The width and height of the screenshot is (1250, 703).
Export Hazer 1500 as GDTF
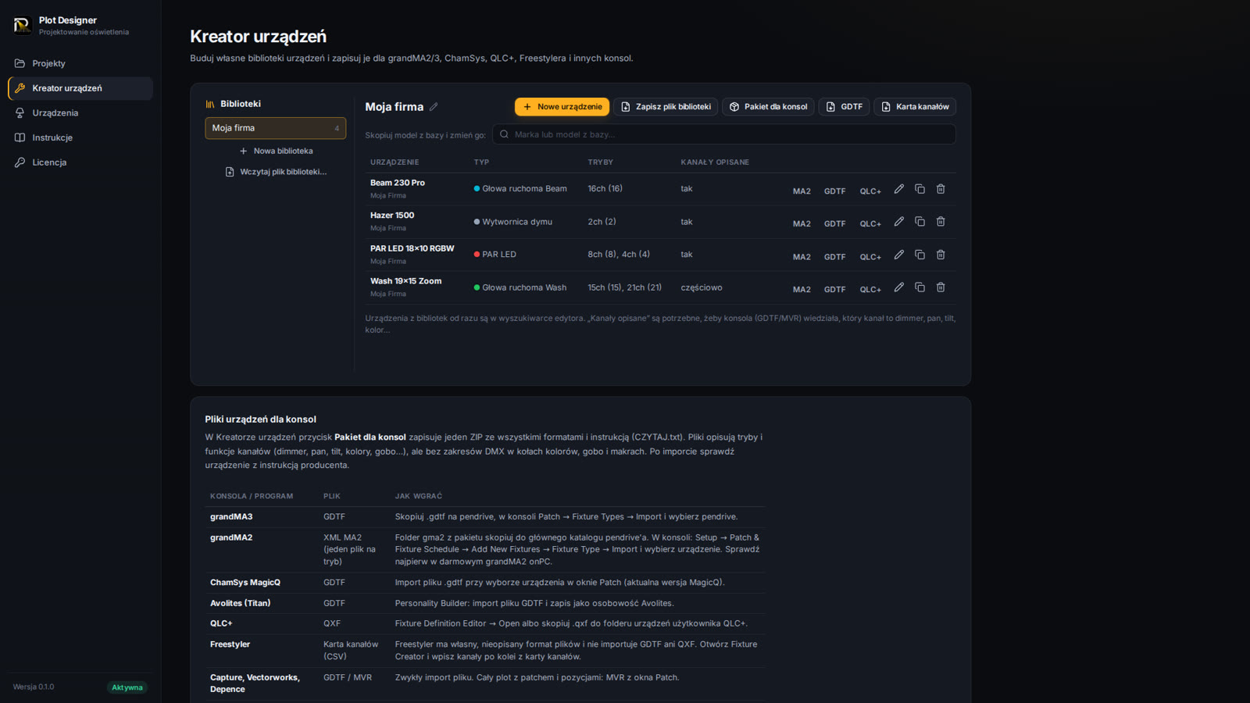coord(834,223)
